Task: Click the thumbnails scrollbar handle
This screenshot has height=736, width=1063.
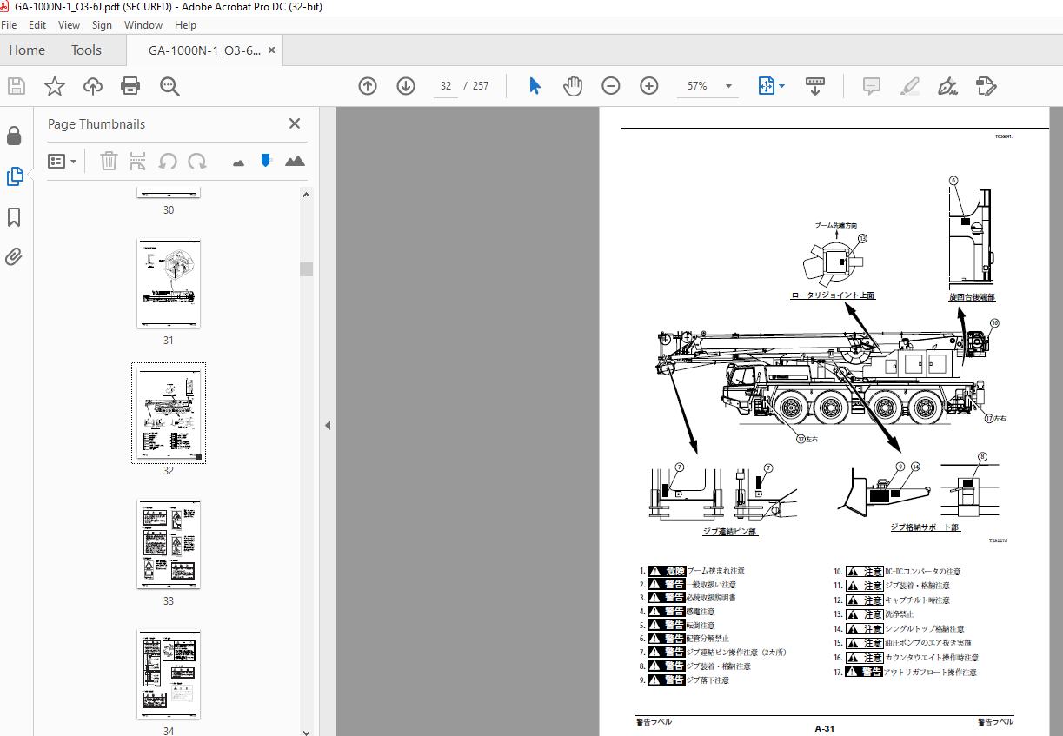Action: pos(306,269)
